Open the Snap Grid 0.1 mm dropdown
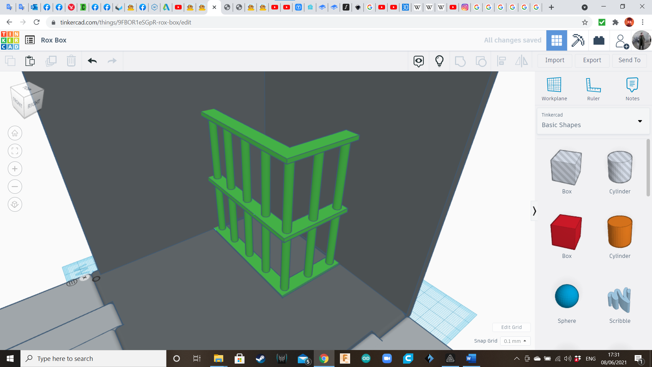652x367 pixels. pos(515,341)
